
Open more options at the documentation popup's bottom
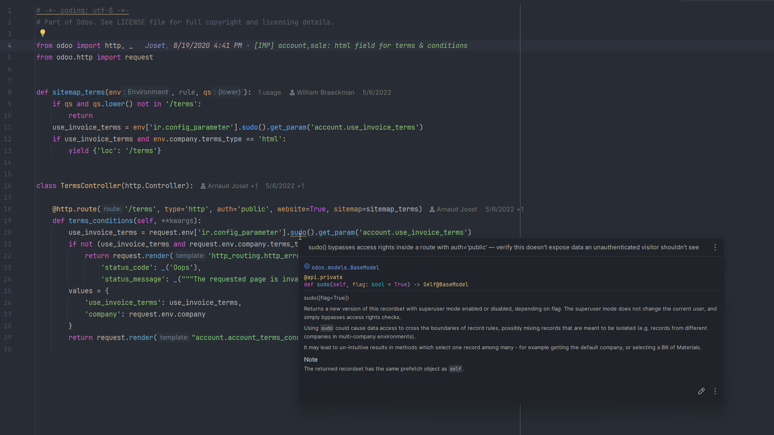(715, 391)
